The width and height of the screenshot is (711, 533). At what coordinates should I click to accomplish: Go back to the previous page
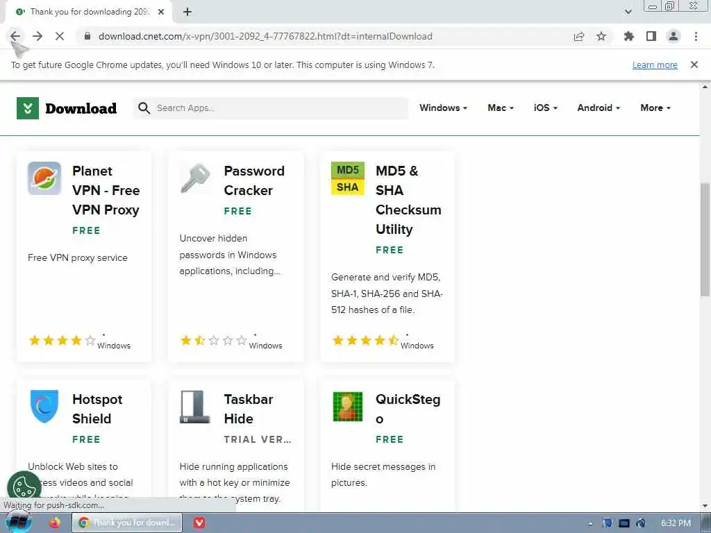coord(15,36)
